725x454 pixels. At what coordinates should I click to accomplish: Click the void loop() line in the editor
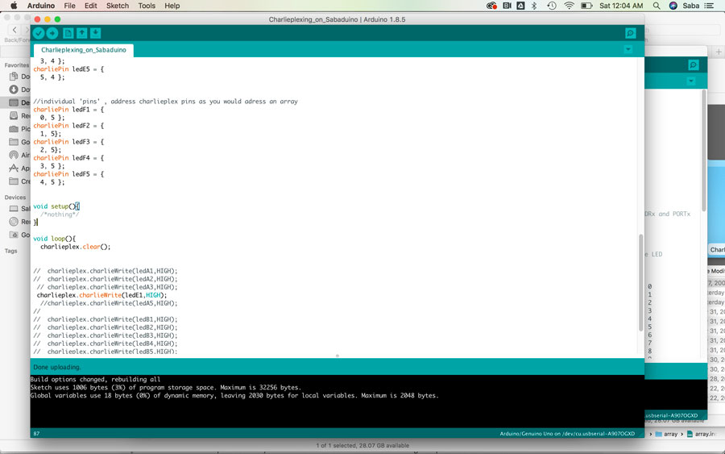click(54, 239)
